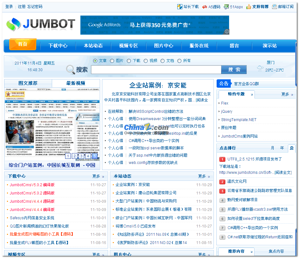Image resolution: width=299 pixels, height=258 pixels.
Task: Open 更多 in 图片中心 section
Action: (204, 254)
